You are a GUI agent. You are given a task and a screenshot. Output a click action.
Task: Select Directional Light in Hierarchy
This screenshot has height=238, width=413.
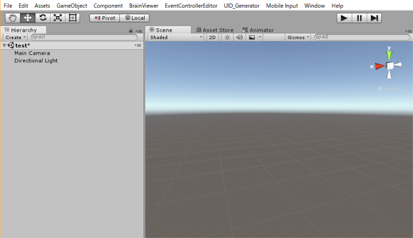[x=36, y=61]
